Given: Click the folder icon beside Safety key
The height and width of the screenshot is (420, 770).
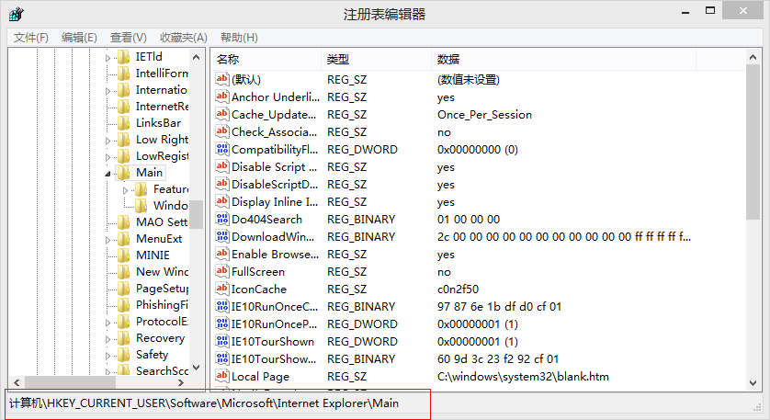Looking at the screenshot, I should coord(124,355).
